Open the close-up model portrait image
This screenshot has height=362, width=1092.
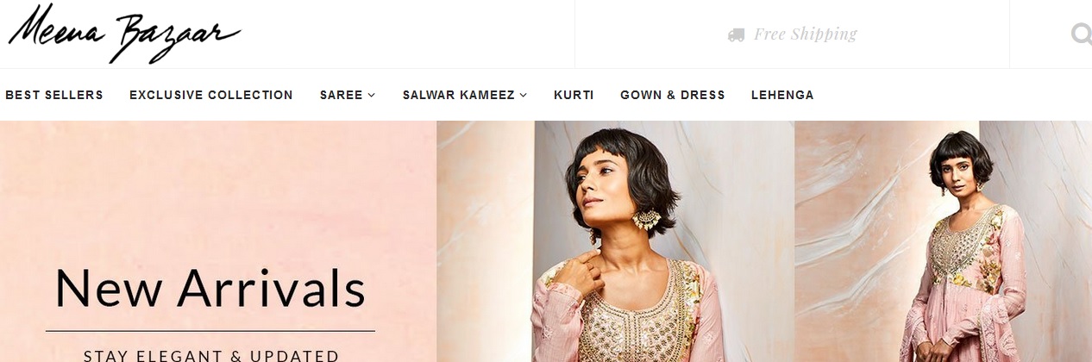[x=616, y=241]
